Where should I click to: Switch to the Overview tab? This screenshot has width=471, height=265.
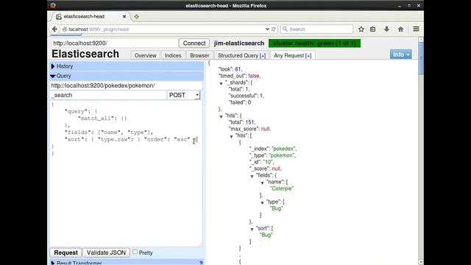146,56
